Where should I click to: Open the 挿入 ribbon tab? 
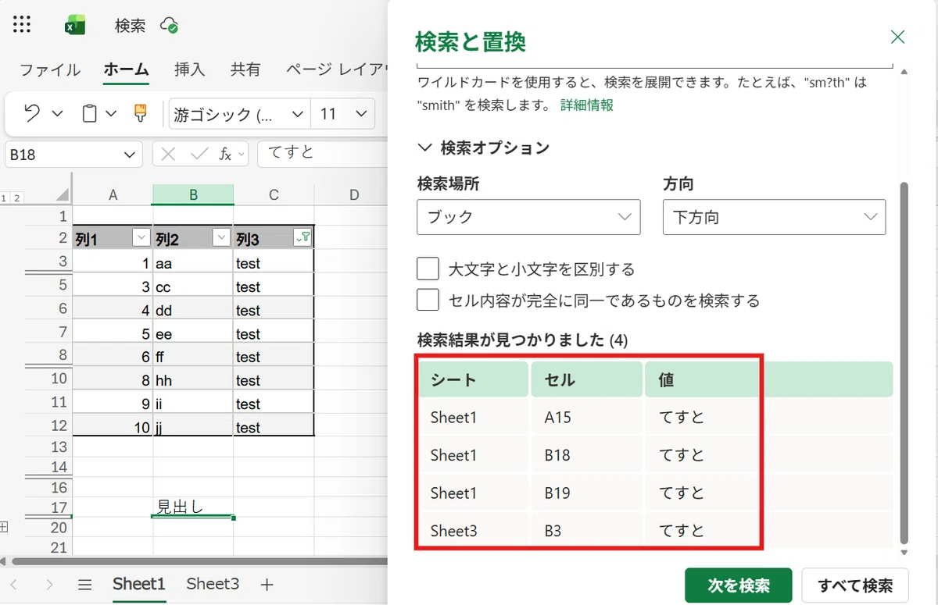click(189, 69)
